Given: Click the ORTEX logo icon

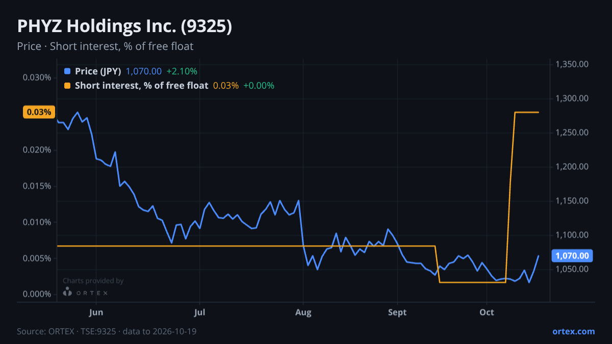Looking at the screenshot, I should [67, 292].
